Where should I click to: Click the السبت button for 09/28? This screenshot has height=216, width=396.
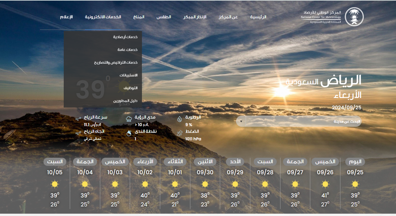[x=265, y=161]
